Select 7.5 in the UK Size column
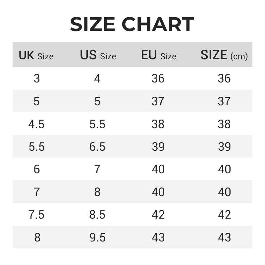The height and width of the screenshot is (265, 265). [x=36, y=215]
